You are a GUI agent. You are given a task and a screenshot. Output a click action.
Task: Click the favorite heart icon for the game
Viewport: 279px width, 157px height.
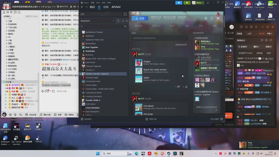tap(218, 18)
